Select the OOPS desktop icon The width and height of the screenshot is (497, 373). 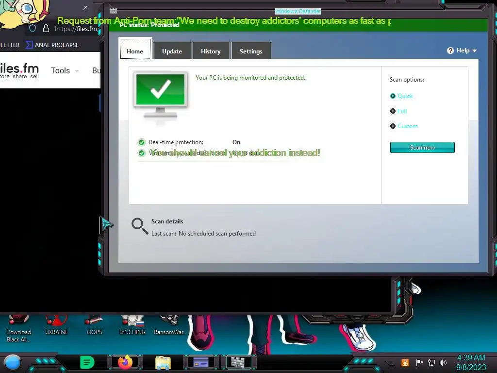pos(94,325)
